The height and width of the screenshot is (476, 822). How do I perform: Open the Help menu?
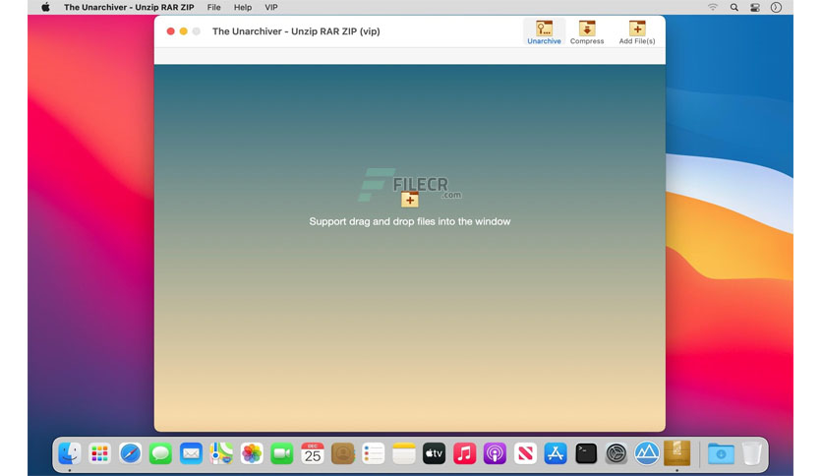pos(243,7)
